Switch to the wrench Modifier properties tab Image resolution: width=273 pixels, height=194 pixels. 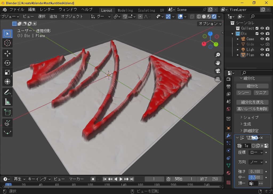[x=228, y=136]
